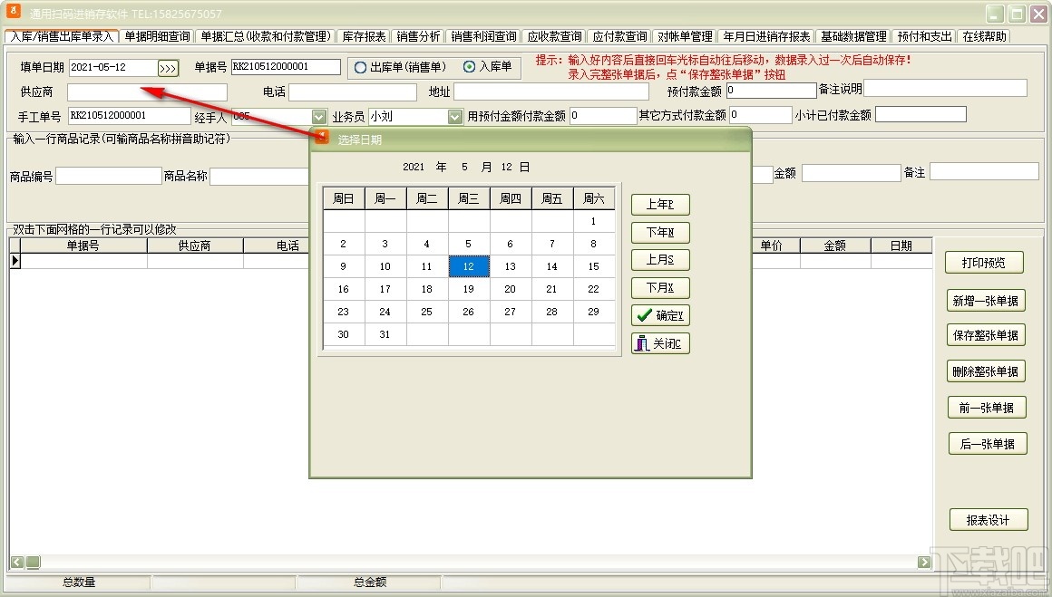1052x597 pixels.
Task: Open the 业务员 dropdown showing 小刘
Action: pyautogui.click(x=453, y=116)
